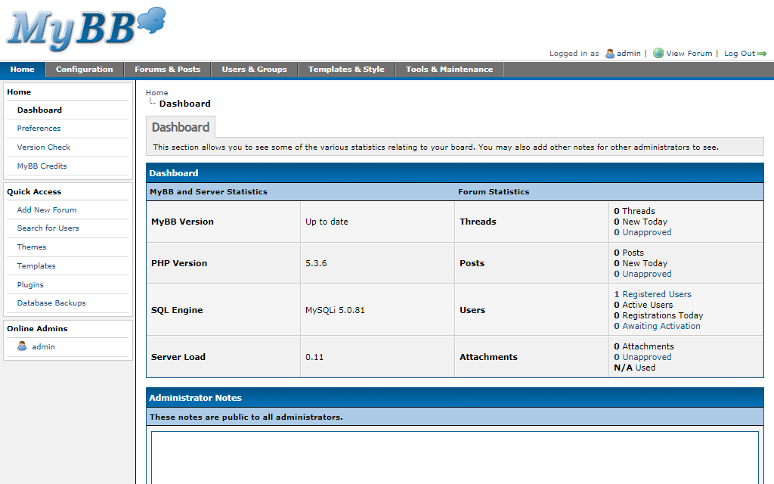The height and width of the screenshot is (484, 774).
Task: Open Search for Users link
Action: (x=48, y=228)
